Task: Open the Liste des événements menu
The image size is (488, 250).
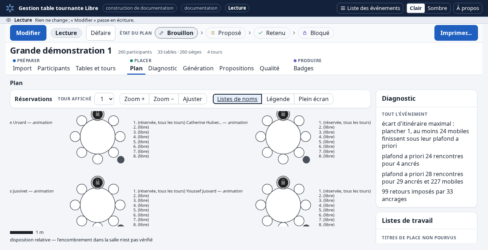Action: tap(370, 8)
